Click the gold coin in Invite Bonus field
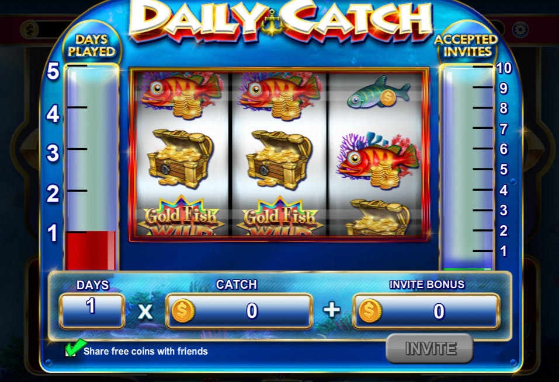The height and width of the screenshot is (382, 559). [370, 311]
